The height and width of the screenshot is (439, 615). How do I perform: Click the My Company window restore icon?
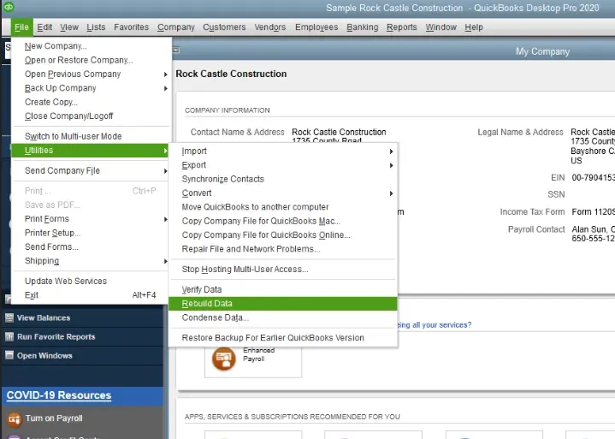tap(175, 50)
